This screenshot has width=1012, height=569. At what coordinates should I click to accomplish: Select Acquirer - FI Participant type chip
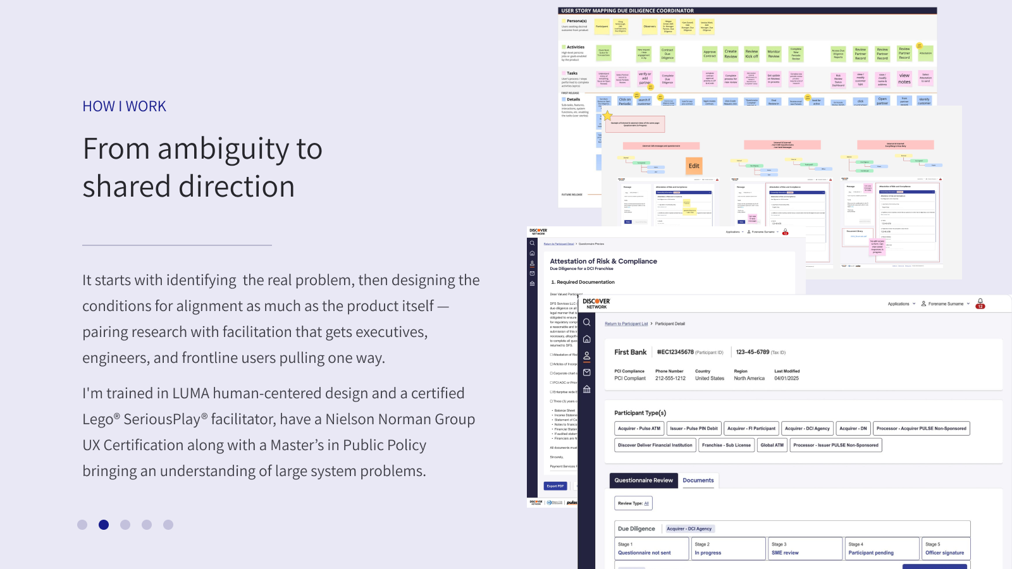click(751, 429)
